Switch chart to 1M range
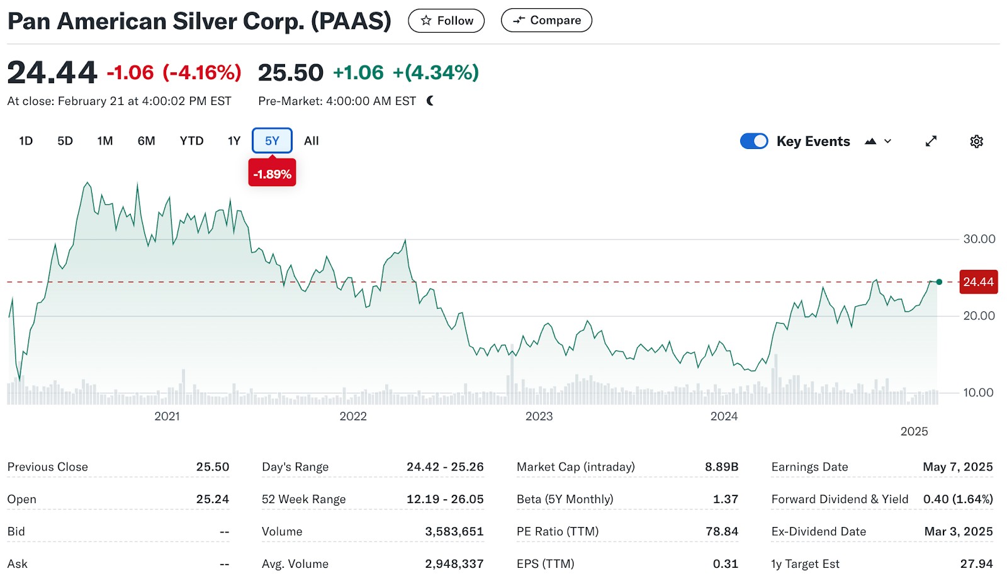 click(x=105, y=141)
